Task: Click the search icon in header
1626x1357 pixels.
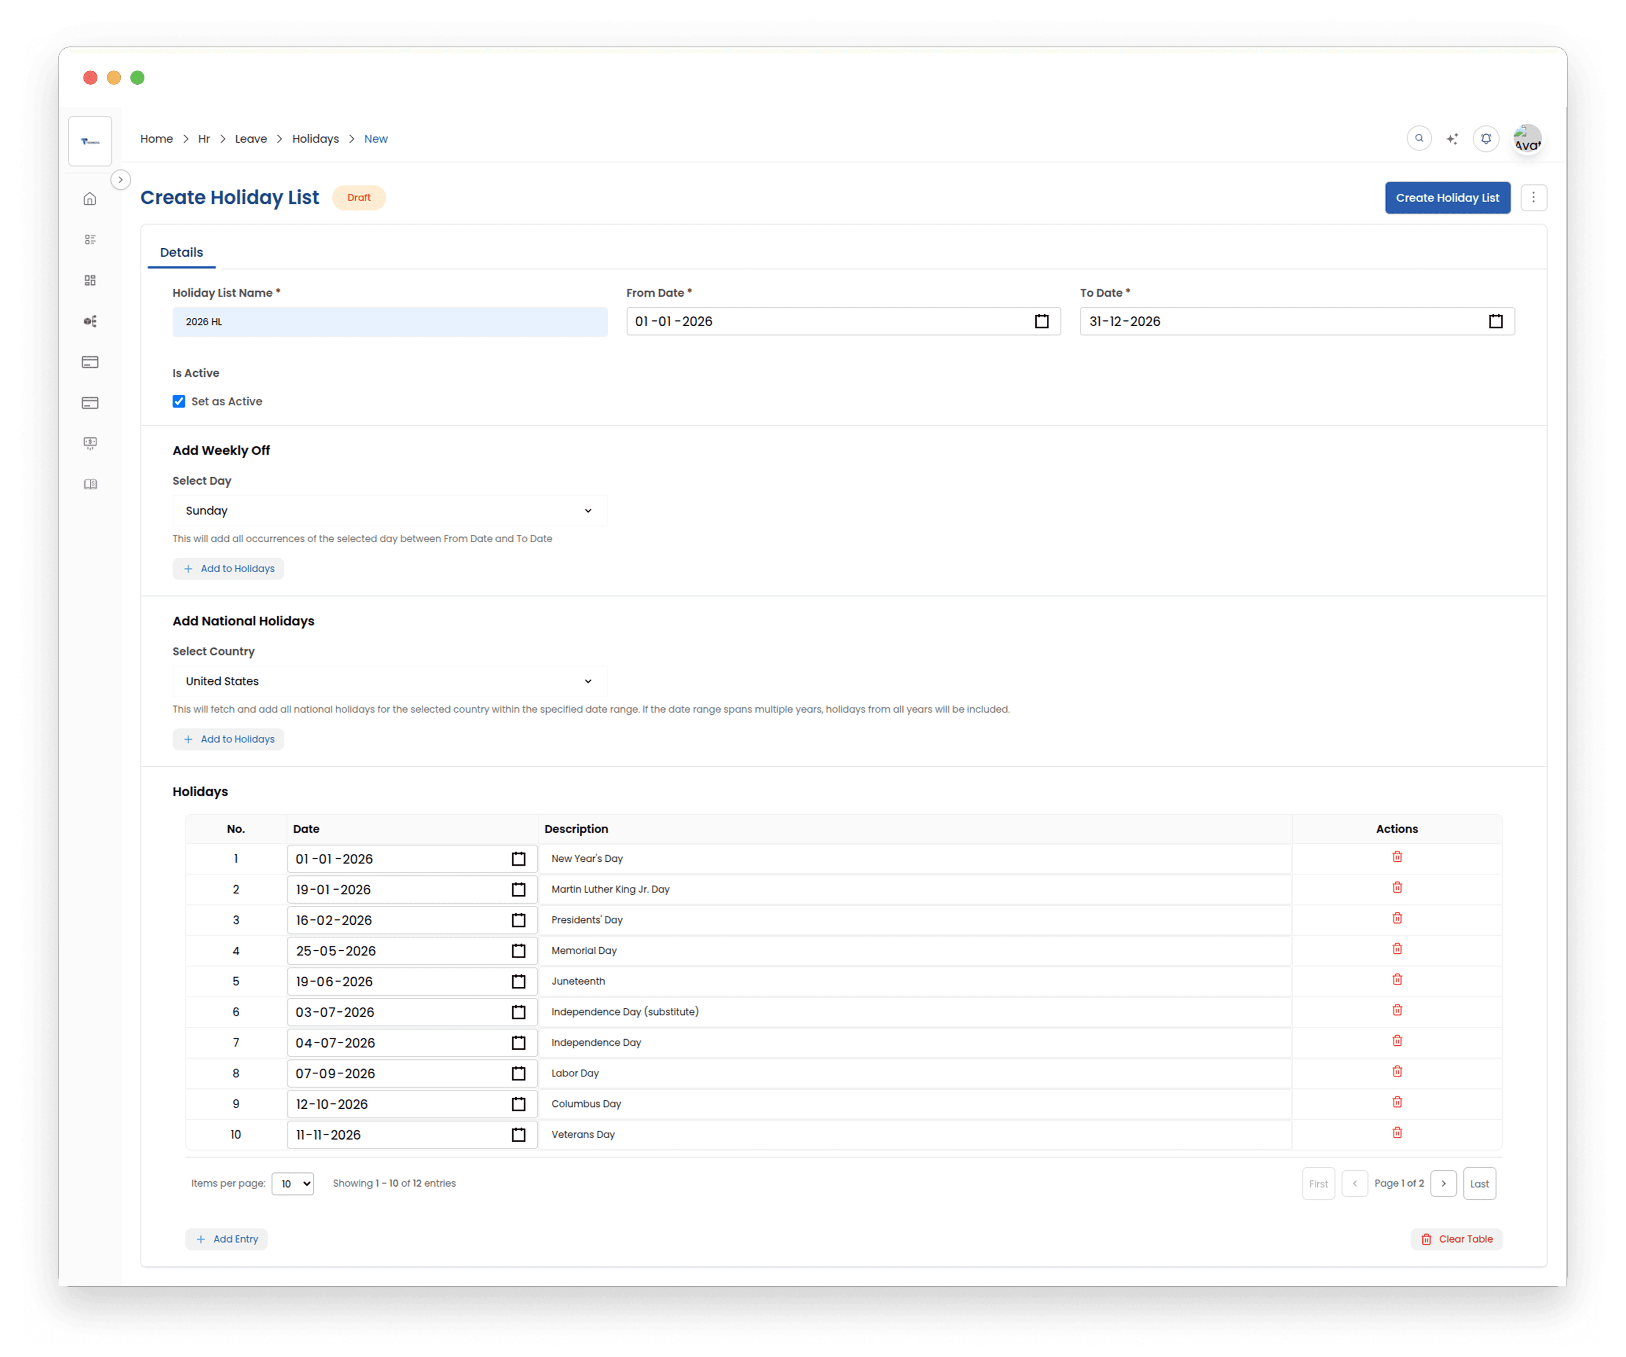Action: [1419, 139]
